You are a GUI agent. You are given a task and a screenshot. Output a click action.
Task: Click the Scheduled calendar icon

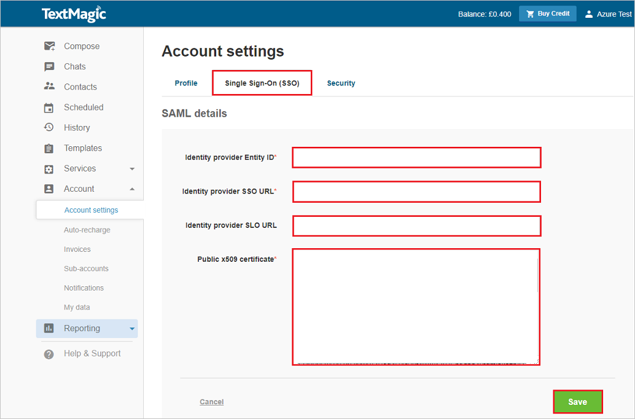click(x=49, y=107)
